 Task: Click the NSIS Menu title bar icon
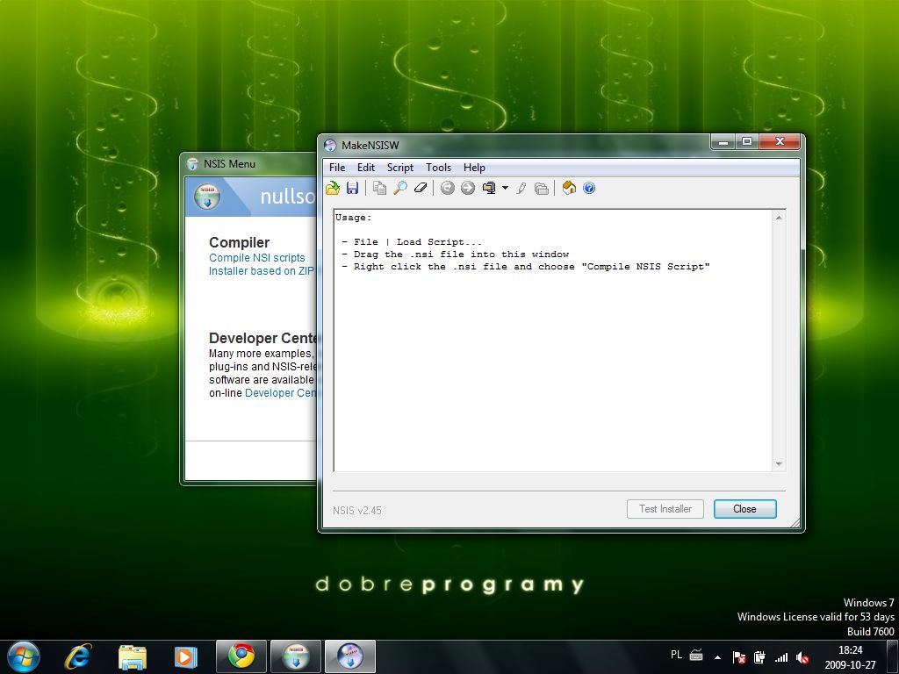click(192, 164)
